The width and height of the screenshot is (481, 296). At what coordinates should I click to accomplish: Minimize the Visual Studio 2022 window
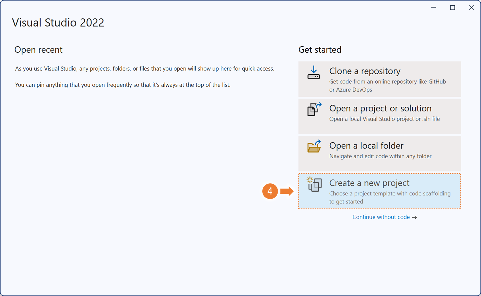click(x=434, y=7)
